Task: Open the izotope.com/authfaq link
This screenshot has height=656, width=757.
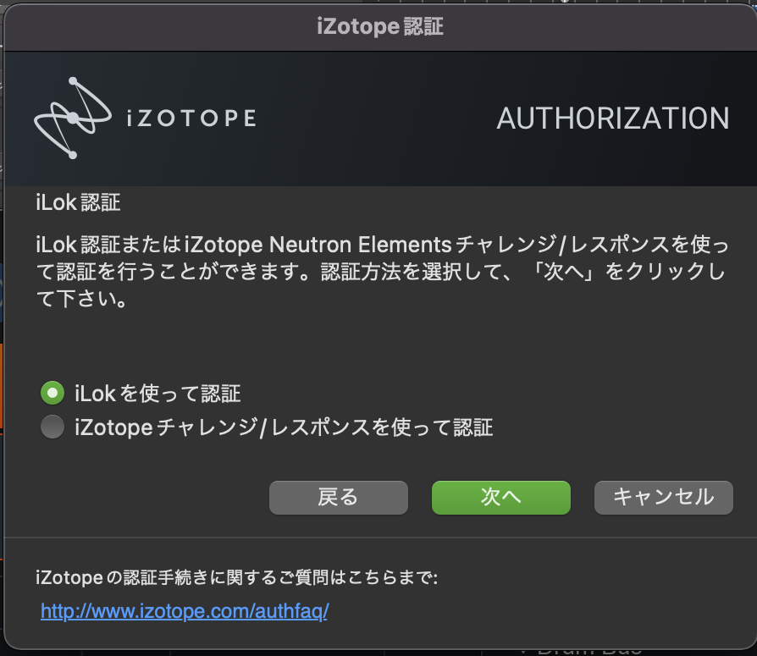Action: click(x=185, y=611)
